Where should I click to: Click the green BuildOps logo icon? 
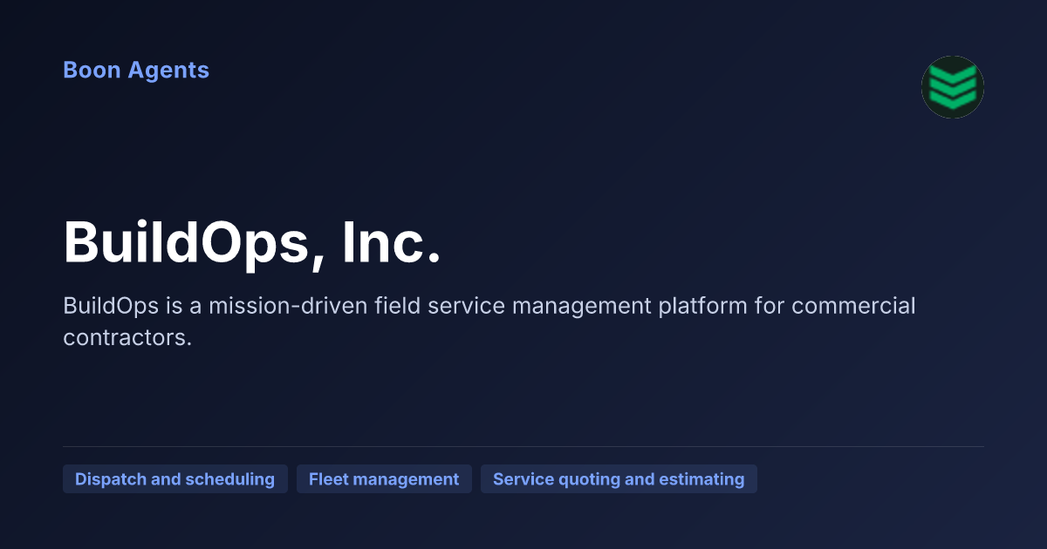point(953,87)
